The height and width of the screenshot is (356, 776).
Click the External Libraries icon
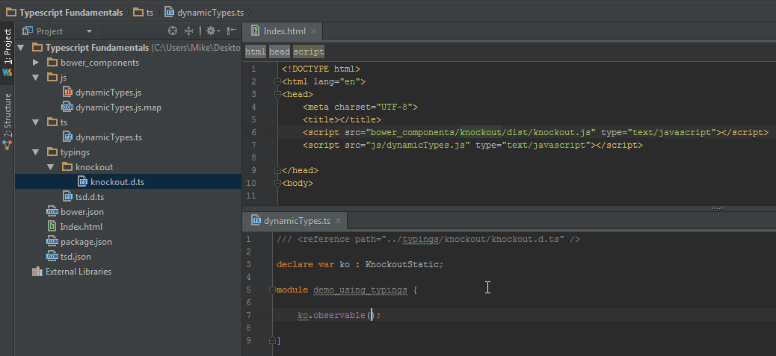(37, 272)
